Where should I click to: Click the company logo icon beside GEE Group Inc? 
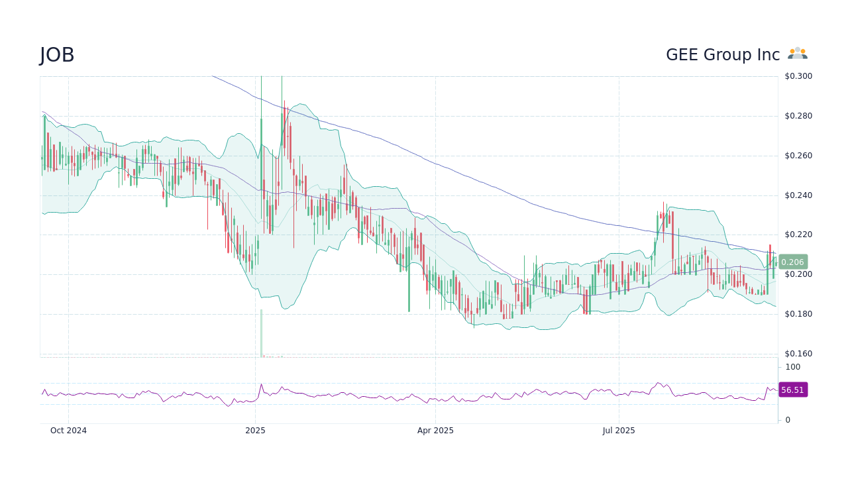(798, 54)
